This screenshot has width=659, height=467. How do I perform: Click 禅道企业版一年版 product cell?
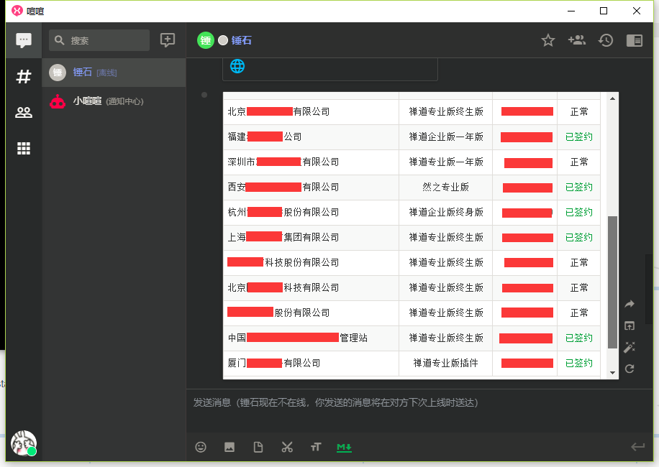(445, 137)
